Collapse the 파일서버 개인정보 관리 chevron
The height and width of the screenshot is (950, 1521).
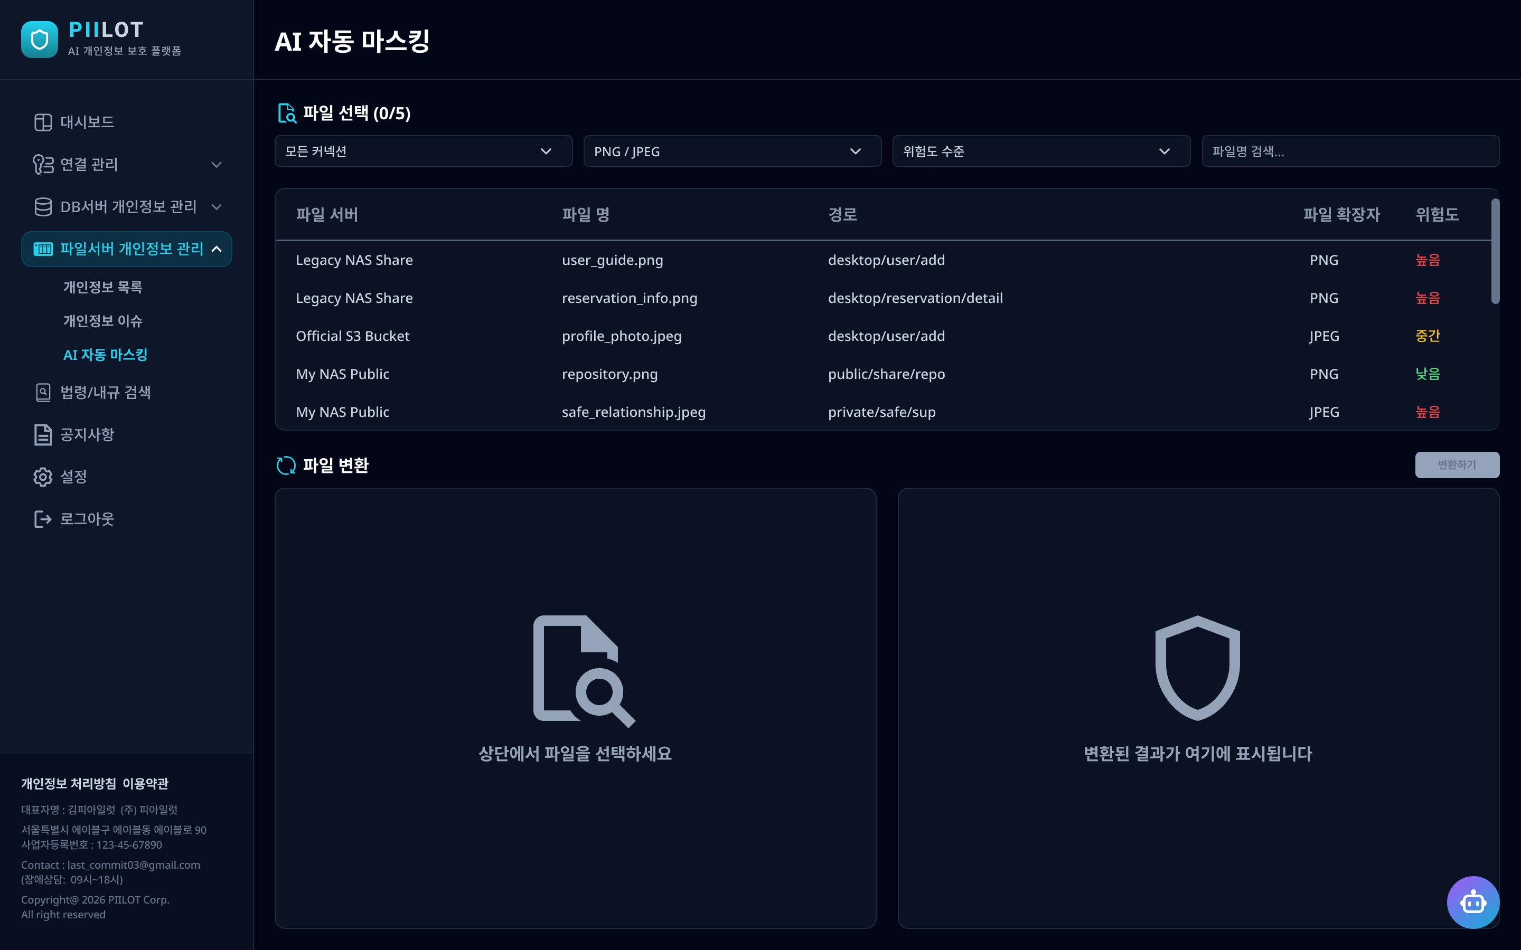point(216,249)
